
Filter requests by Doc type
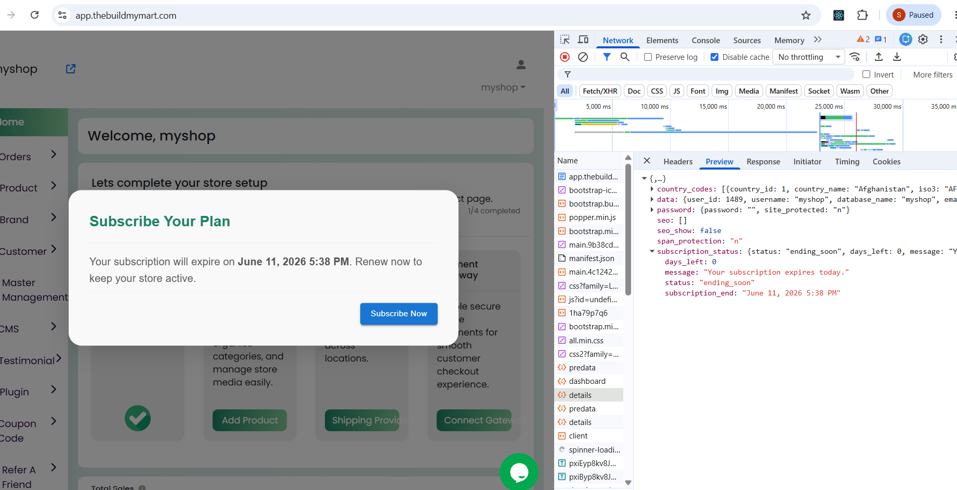point(634,91)
